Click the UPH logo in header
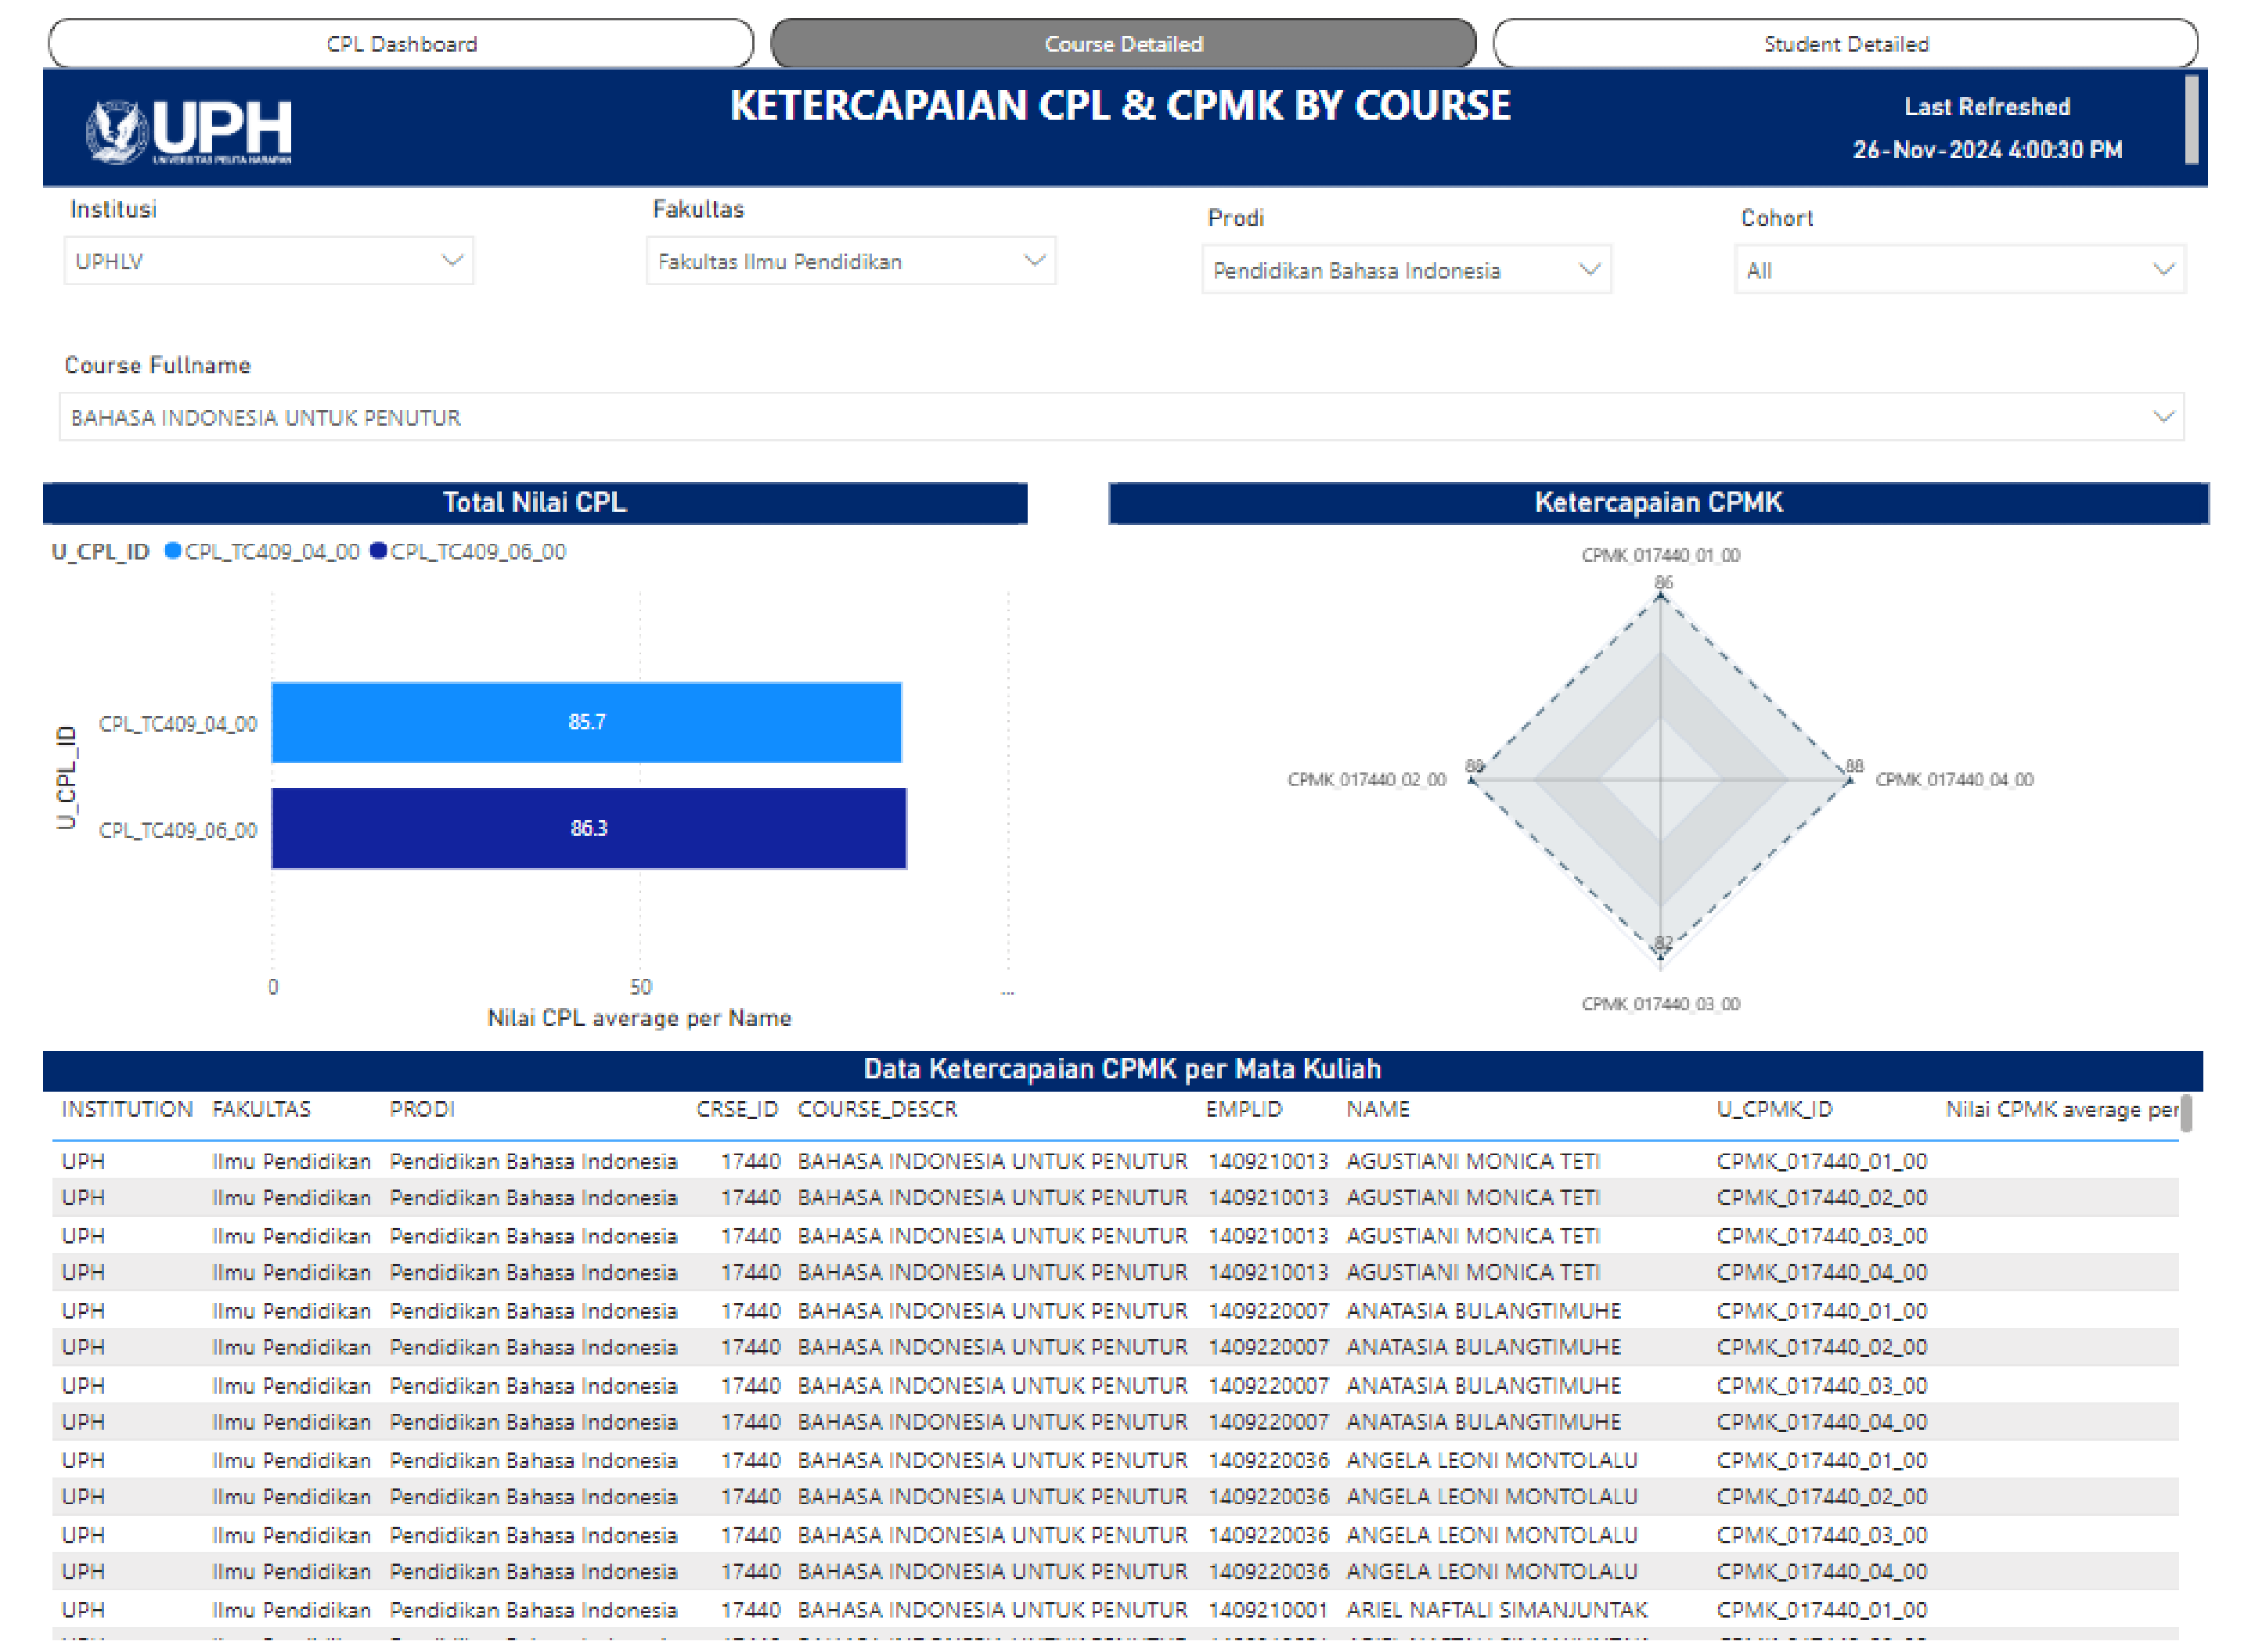2255x1652 pixels. [x=189, y=131]
